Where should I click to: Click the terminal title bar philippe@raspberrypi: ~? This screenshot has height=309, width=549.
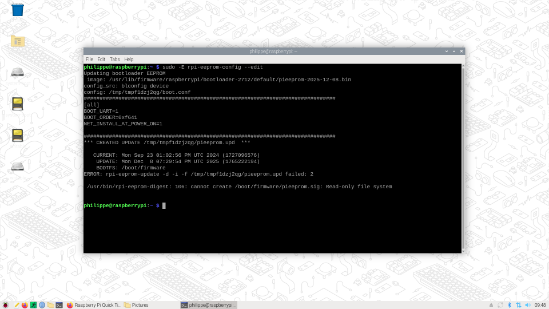point(273,51)
